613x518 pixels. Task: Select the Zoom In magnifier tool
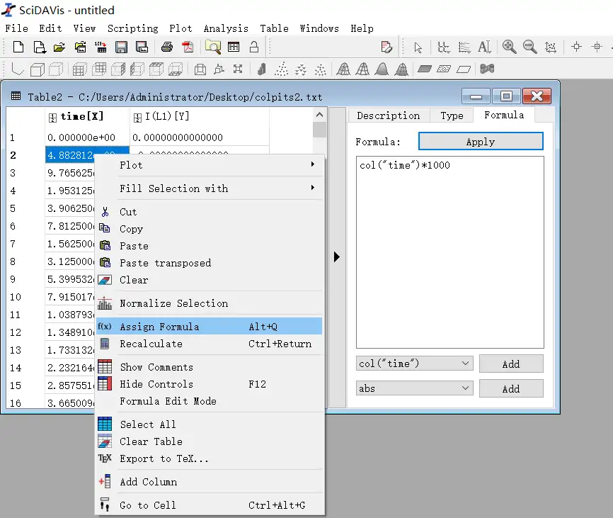tap(509, 47)
